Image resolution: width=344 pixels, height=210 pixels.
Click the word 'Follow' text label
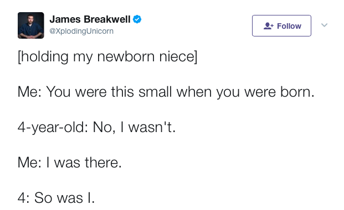click(x=289, y=26)
